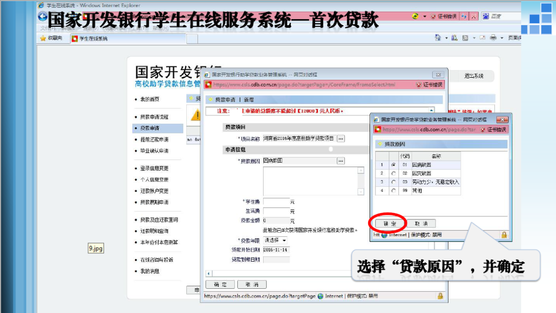556x313 pixels.
Task: Click the 项目名称 field 河南省2016年度高校助学贷款项目
Action: (x=299, y=138)
